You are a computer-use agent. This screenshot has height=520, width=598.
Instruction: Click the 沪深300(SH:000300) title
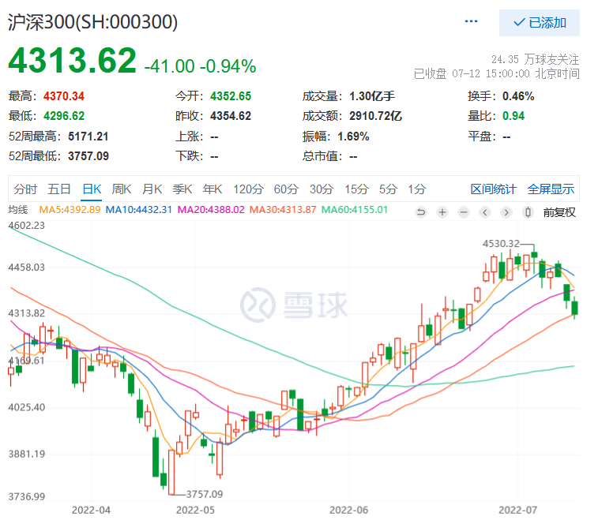[x=92, y=22]
